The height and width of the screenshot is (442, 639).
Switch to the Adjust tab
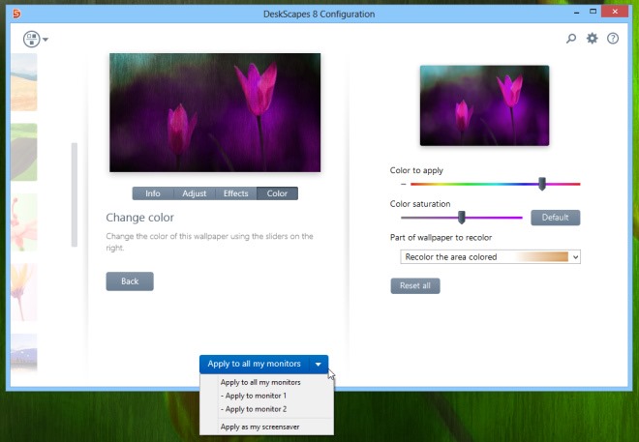195,193
